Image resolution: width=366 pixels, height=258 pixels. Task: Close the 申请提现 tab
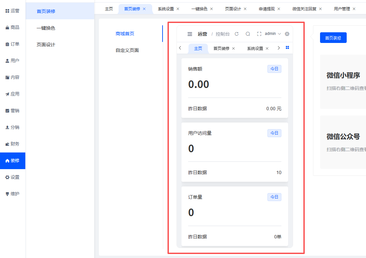tap(279, 9)
